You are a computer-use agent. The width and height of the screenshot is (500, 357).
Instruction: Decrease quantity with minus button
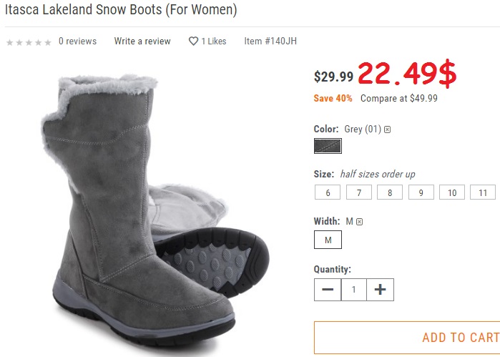click(x=328, y=290)
